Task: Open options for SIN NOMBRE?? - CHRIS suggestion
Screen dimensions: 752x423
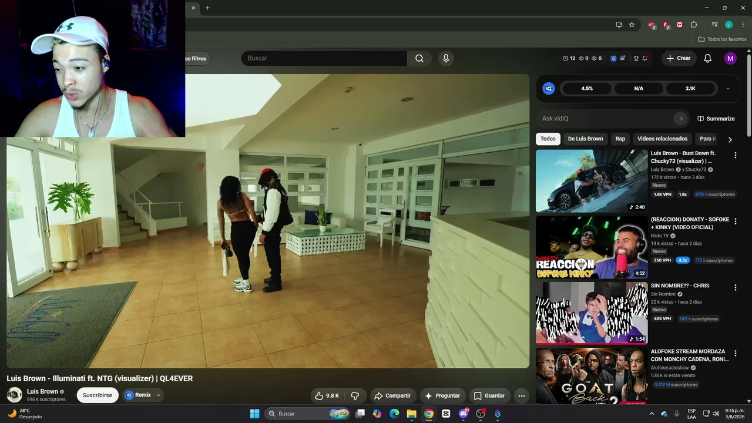Action: tap(735, 287)
